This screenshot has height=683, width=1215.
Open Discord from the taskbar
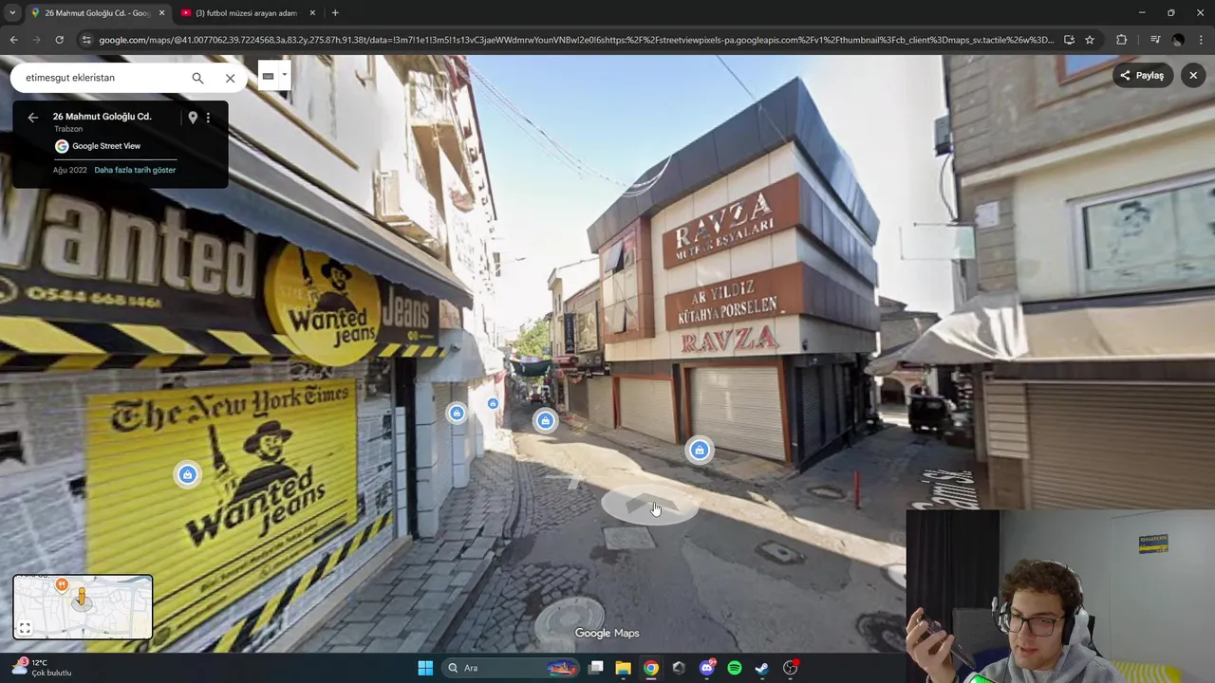(x=706, y=668)
